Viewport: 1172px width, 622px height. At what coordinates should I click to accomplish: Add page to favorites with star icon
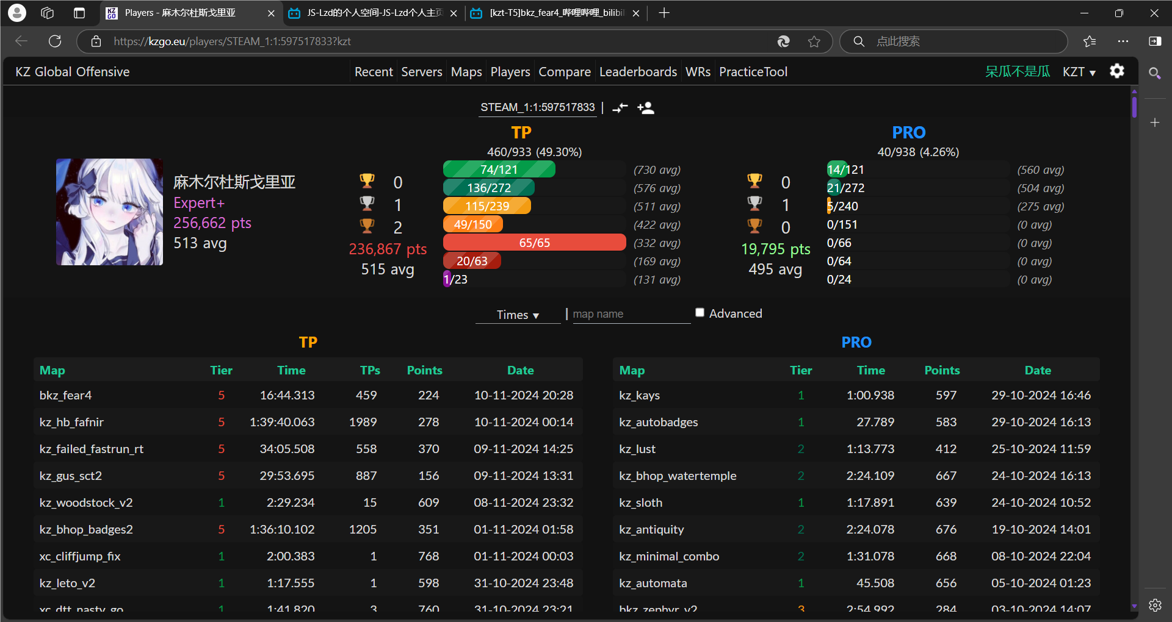(x=814, y=41)
